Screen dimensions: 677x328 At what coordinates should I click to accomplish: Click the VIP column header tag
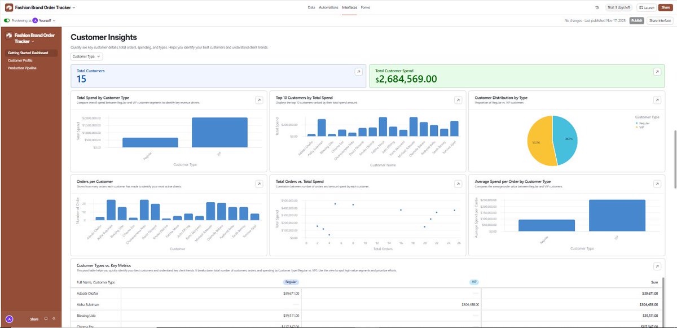click(x=474, y=281)
